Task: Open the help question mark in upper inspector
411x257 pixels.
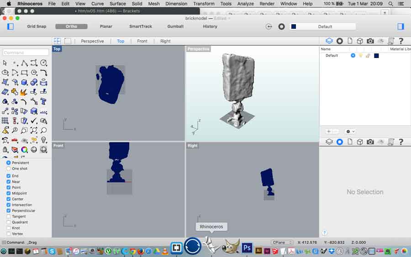Action: [401, 41]
